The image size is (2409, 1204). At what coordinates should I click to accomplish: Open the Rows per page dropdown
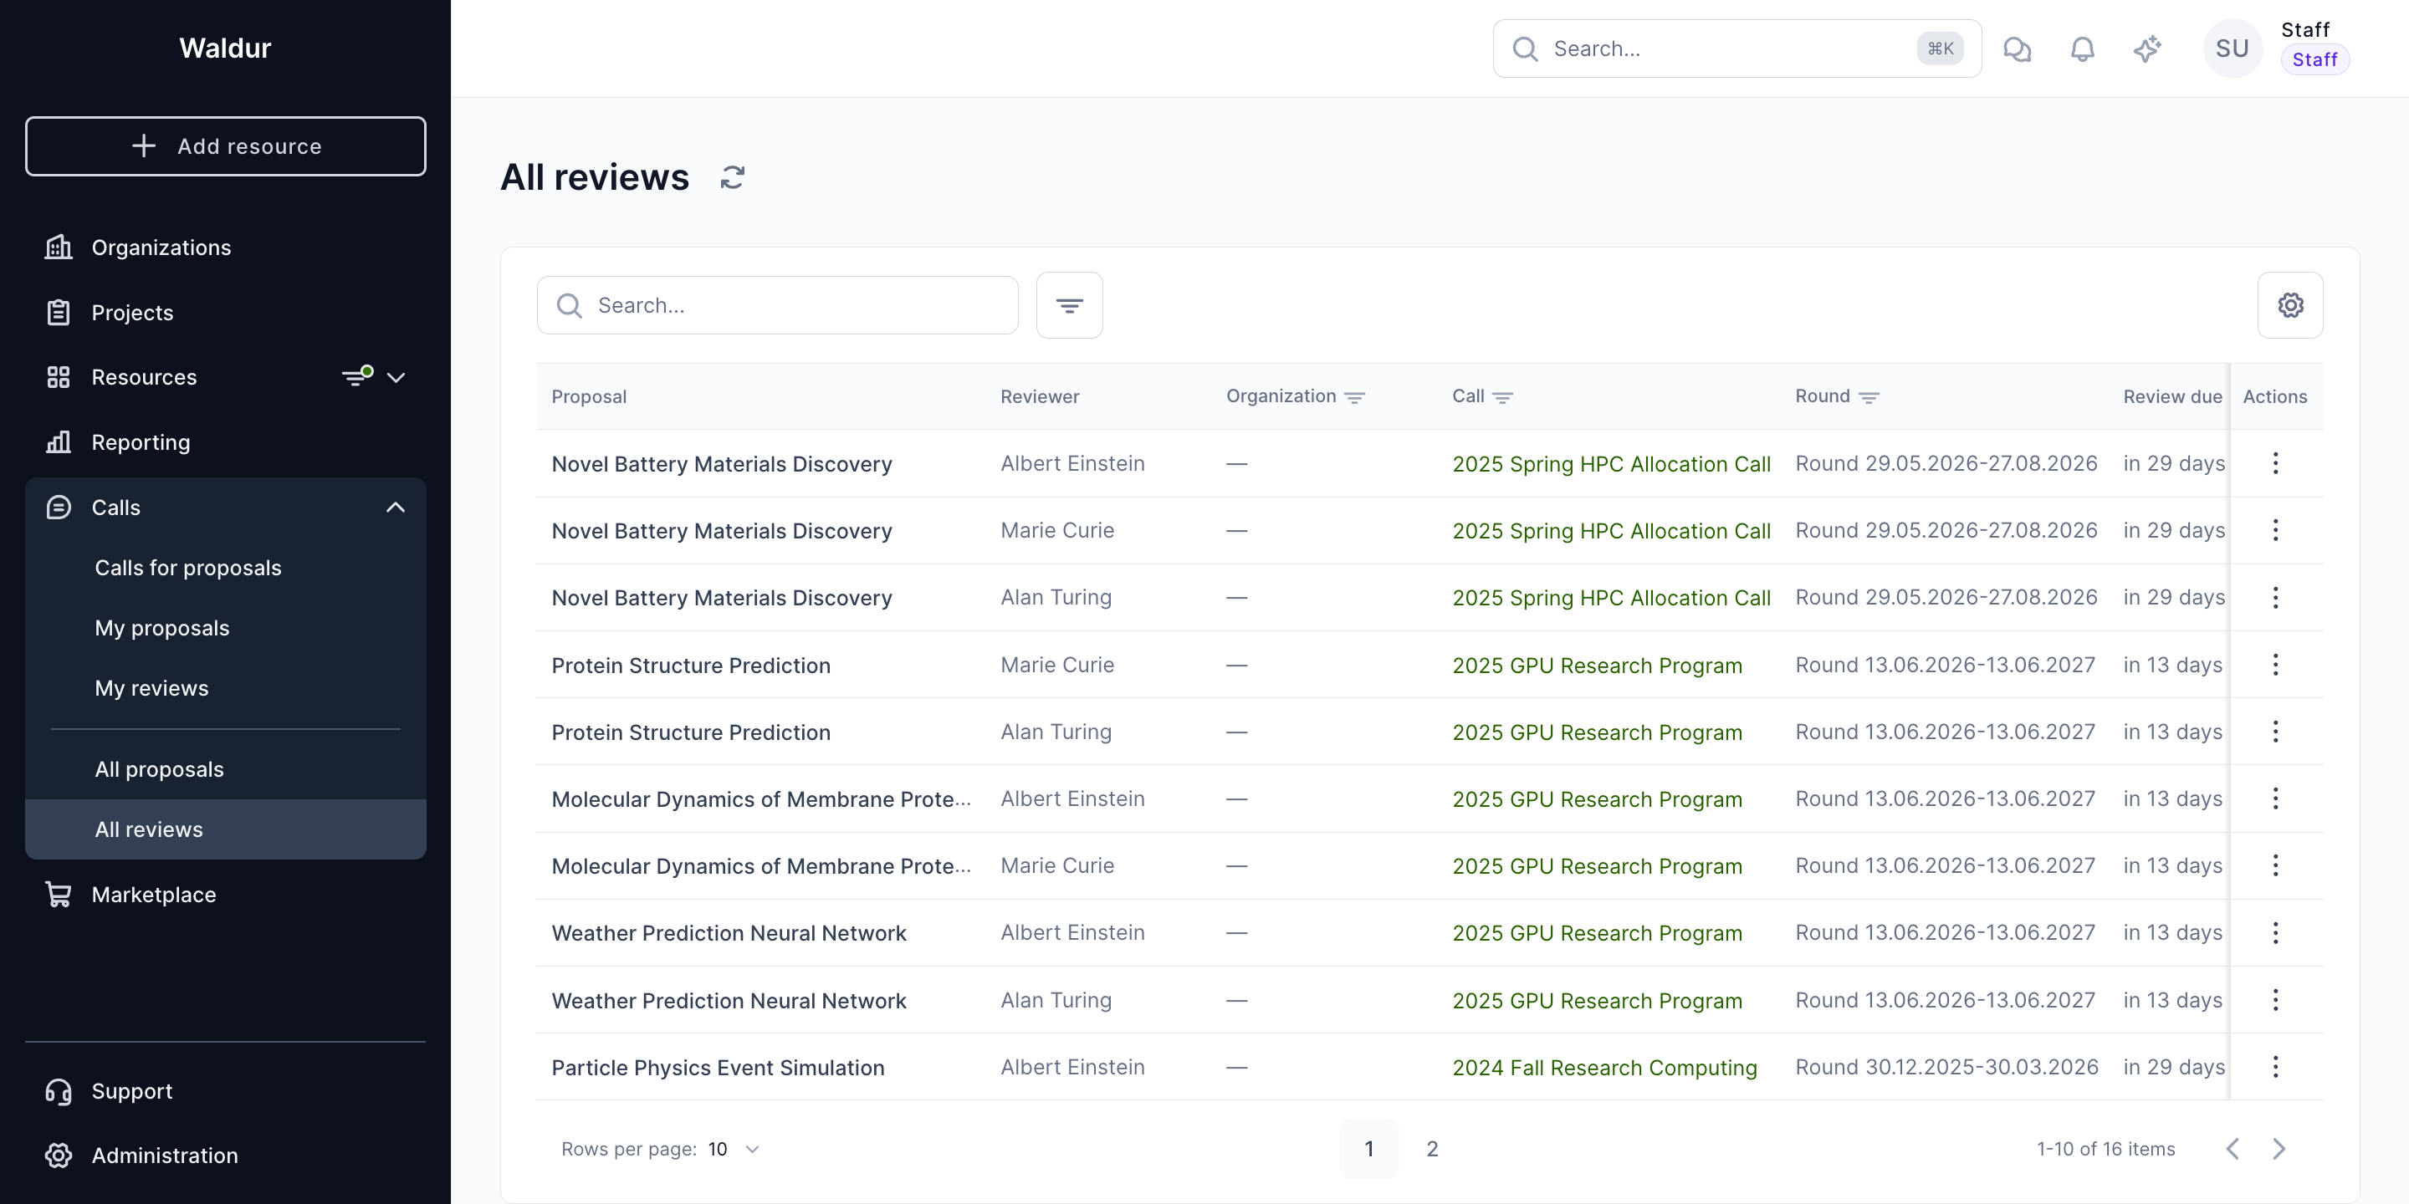point(735,1149)
